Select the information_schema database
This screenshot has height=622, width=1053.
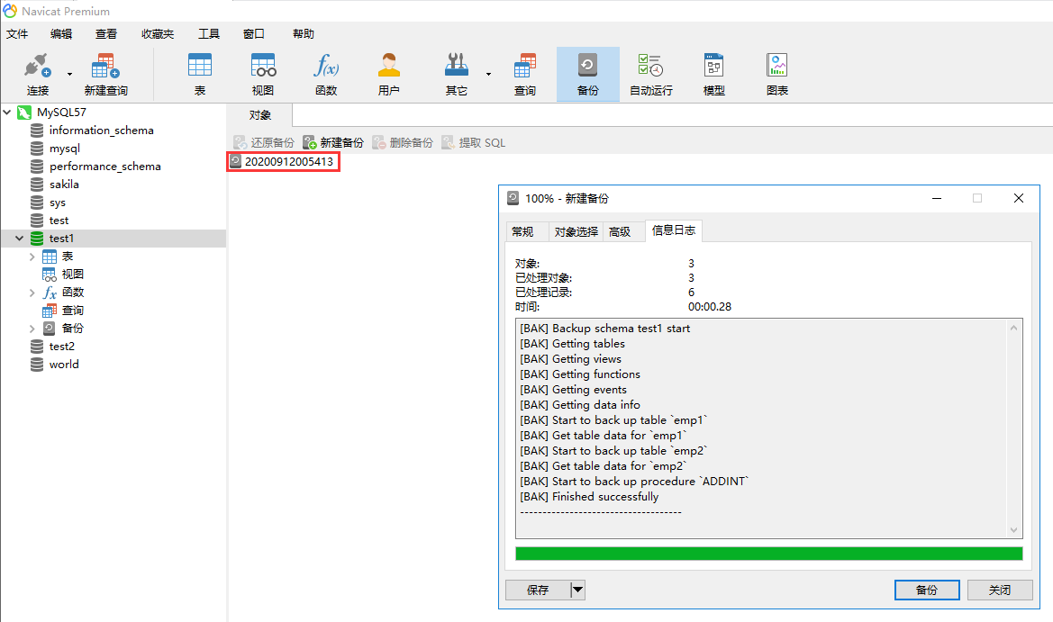coord(101,131)
